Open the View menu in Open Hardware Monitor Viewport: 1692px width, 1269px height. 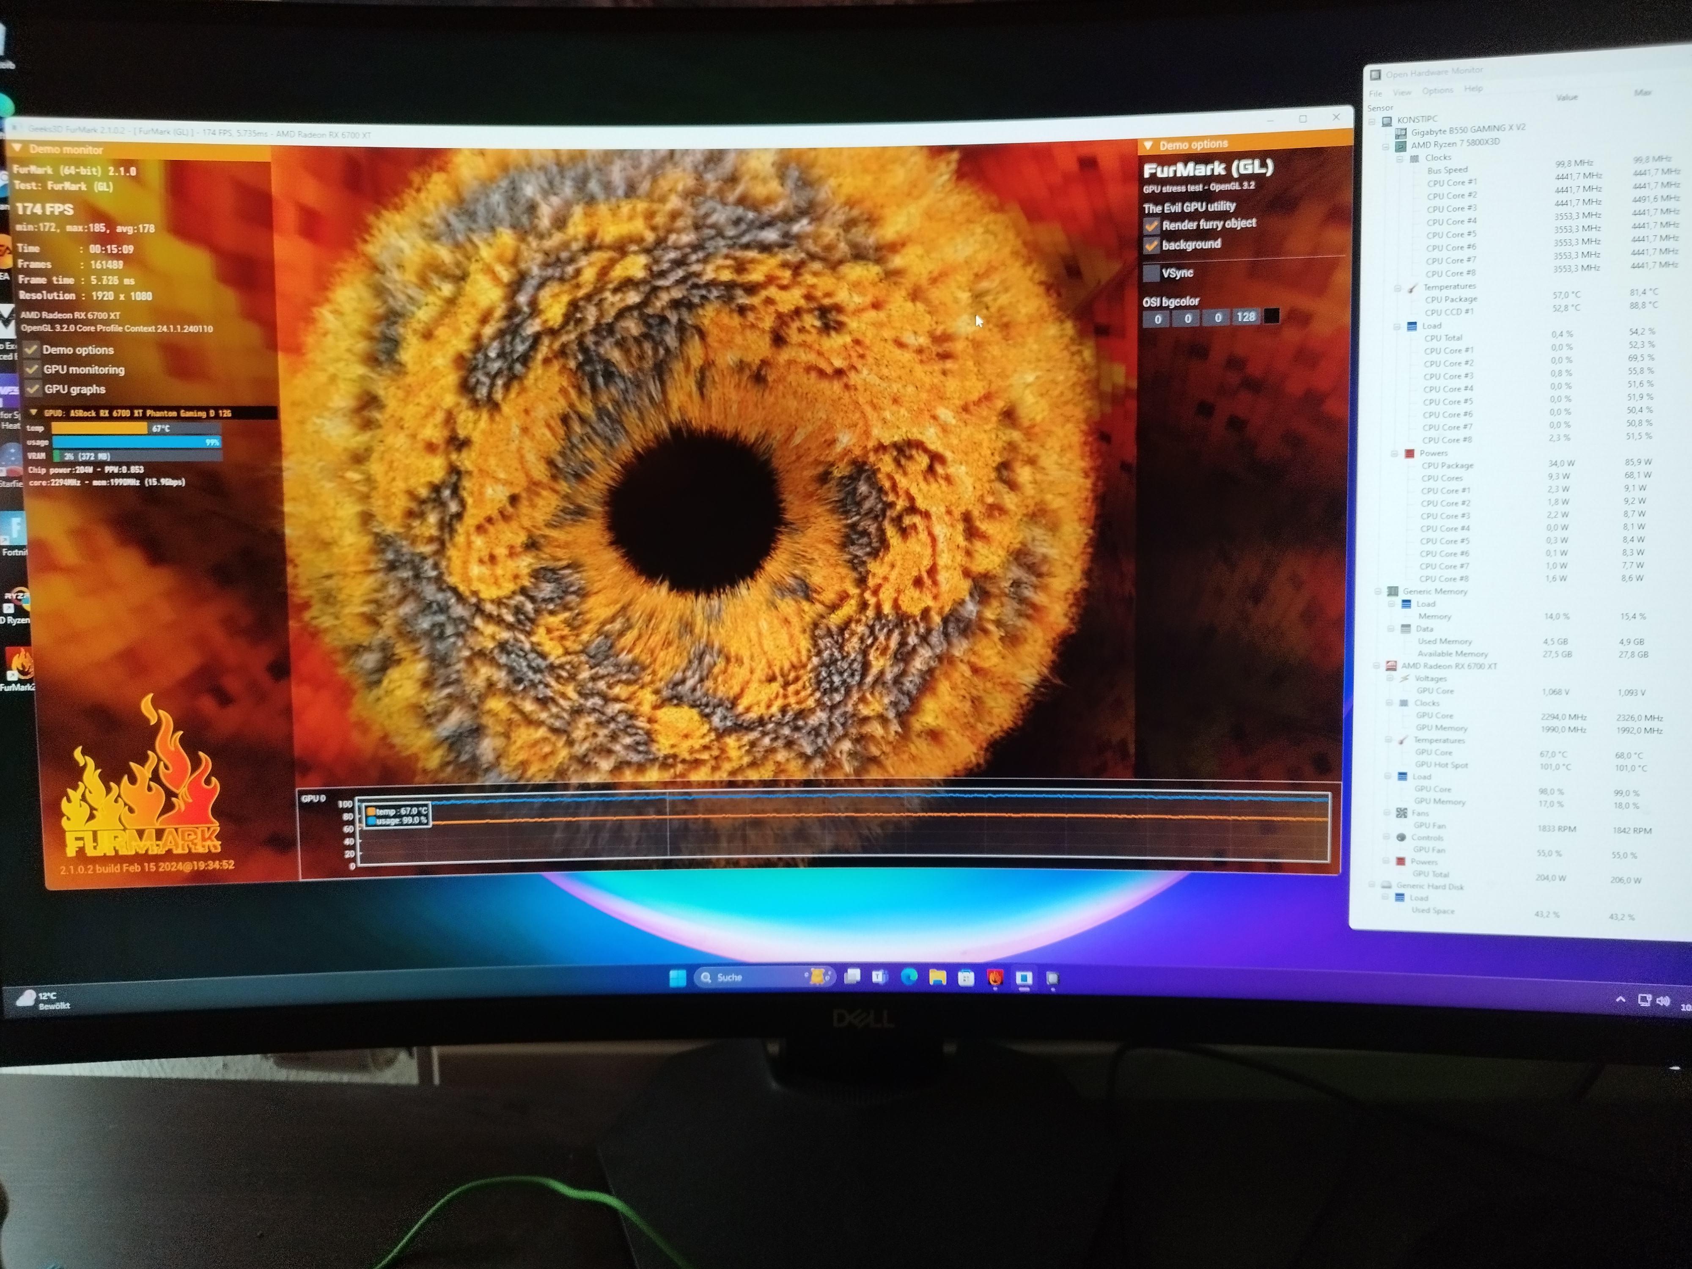click(1402, 93)
